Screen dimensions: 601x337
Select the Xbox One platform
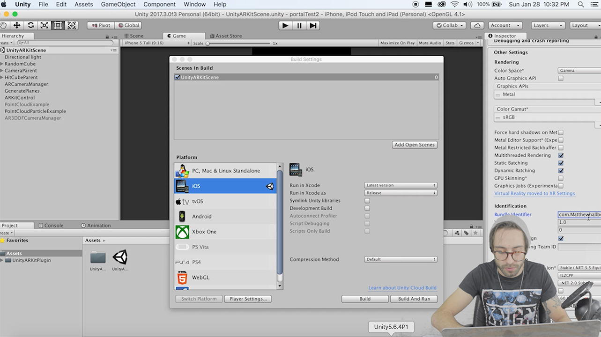[x=225, y=232]
